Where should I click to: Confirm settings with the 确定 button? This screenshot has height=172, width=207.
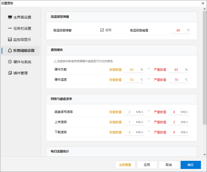pos(191,165)
